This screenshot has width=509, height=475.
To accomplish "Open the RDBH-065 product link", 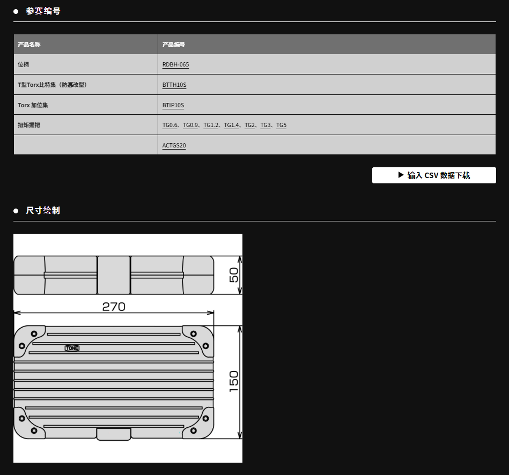I will click(x=175, y=64).
